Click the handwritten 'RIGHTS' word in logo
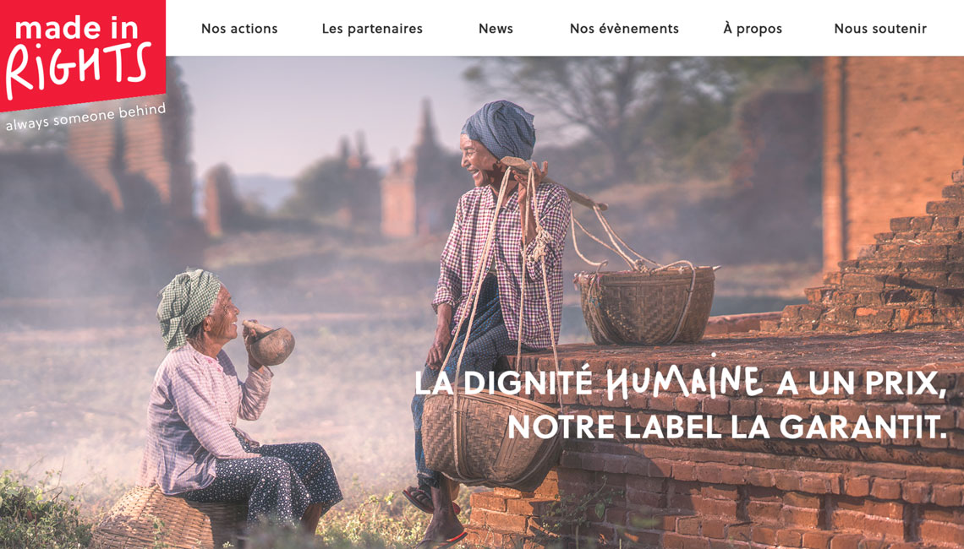Screen dimensions: 964x549 (78, 69)
